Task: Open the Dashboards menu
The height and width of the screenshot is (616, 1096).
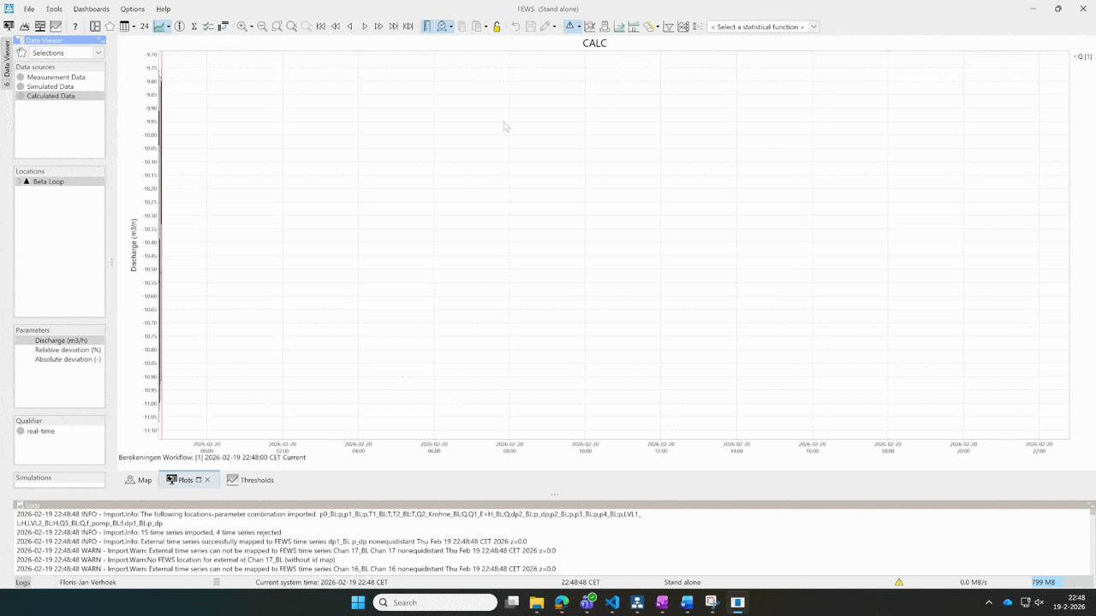Action: point(91,9)
